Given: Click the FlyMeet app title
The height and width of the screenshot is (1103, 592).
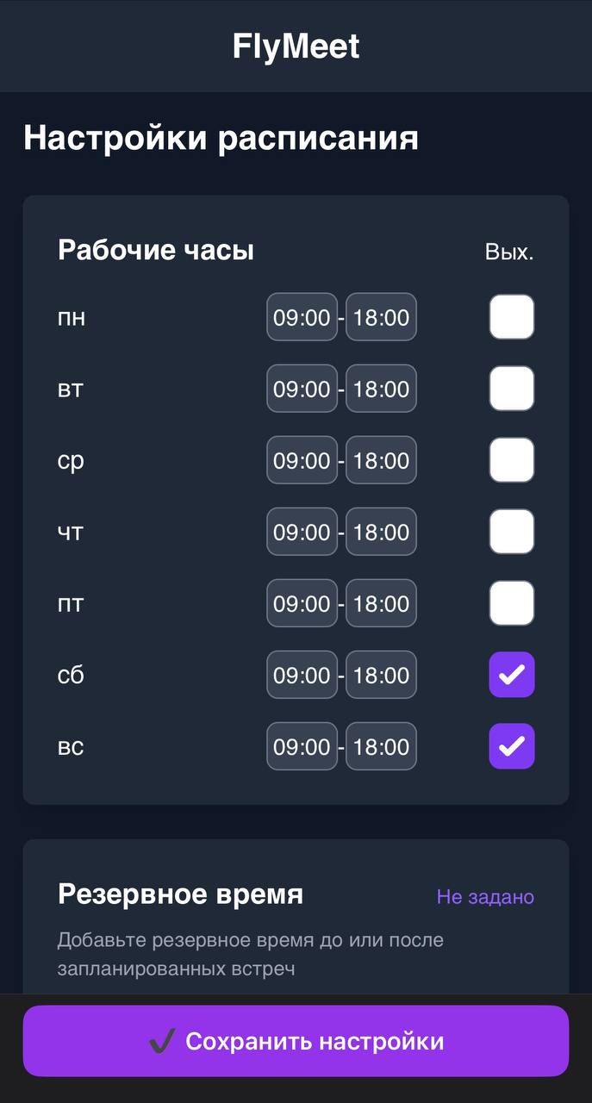Looking at the screenshot, I should tap(296, 46).
